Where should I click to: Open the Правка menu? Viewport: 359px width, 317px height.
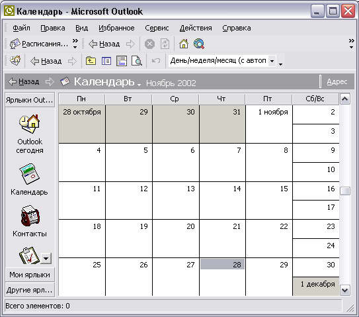tap(53, 28)
